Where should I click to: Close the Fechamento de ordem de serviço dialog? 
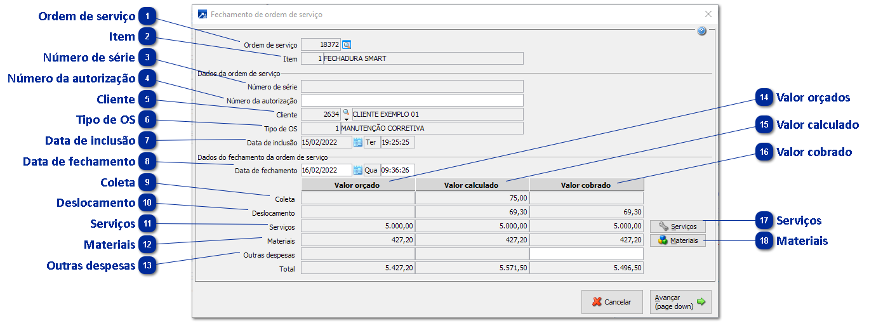point(708,14)
